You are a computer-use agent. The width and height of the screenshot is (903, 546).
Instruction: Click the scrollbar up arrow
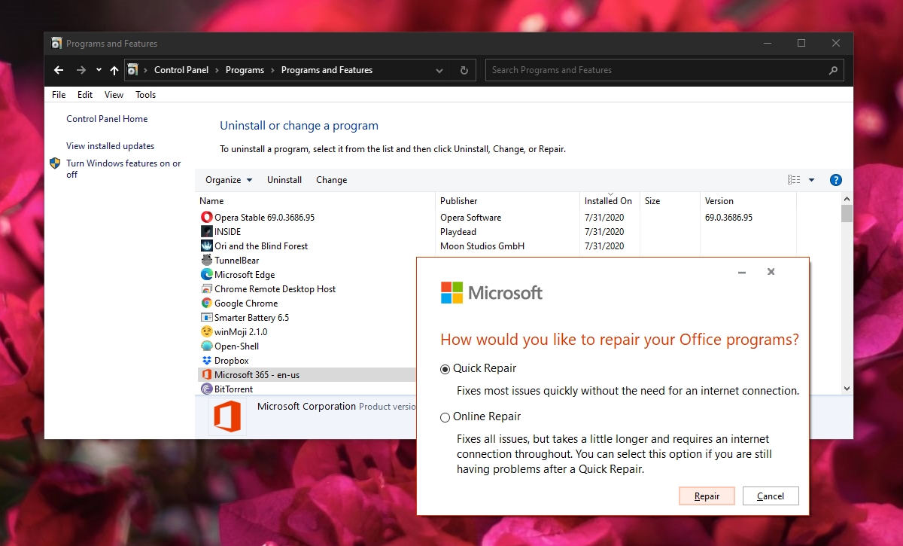click(x=847, y=198)
